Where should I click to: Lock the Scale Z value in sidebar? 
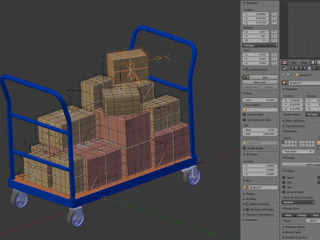(274, 63)
